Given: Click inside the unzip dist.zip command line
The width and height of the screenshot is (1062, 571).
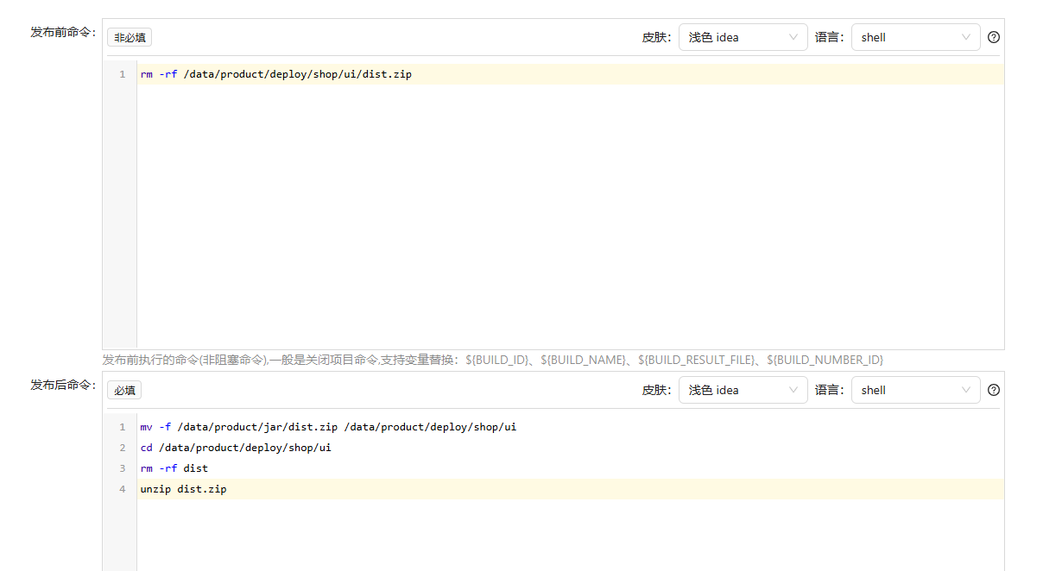Looking at the screenshot, I should pos(183,489).
